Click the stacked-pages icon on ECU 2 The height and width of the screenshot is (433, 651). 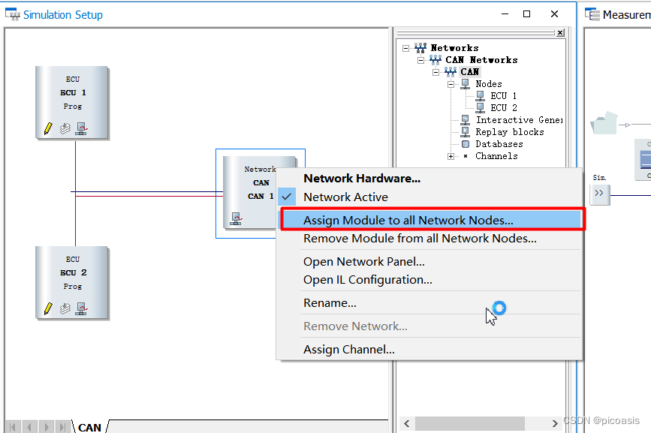tap(65, 308)
